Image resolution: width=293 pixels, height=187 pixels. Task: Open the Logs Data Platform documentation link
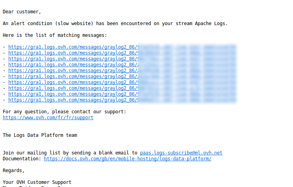(x=127, y=159)
